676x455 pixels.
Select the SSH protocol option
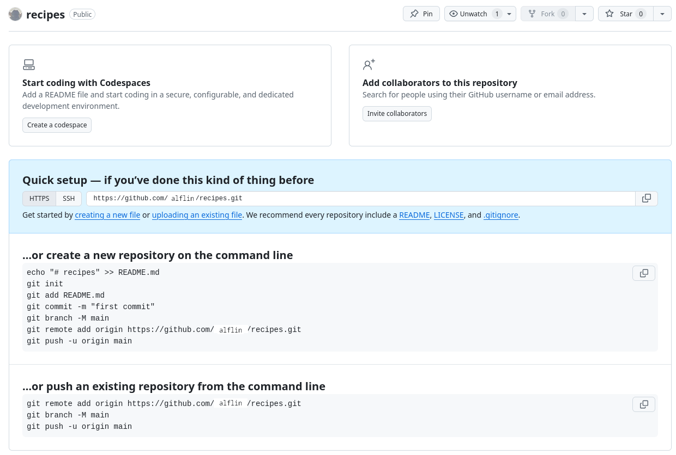coord(69,198)
